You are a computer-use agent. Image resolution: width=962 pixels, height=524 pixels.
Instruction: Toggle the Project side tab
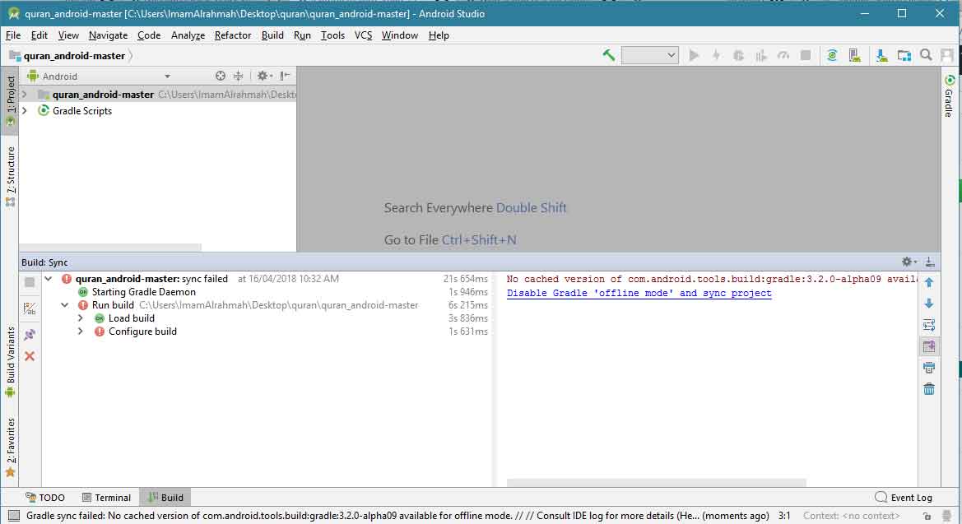11,100
